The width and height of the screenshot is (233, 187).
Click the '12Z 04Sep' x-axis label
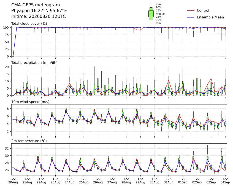point(225,181)
